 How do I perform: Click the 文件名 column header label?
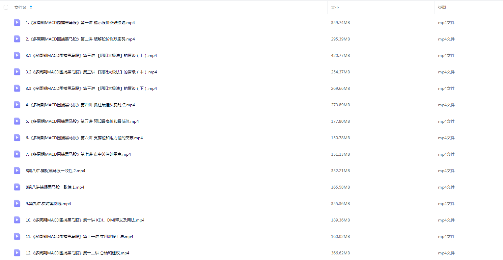[20, 7]
